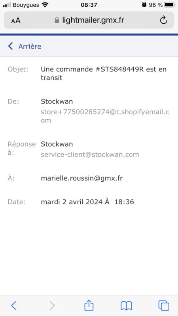Tap the marielle.roussin@gmx.fr recipient address
The height and width of the screenshot is (316, 178).
coord(82,178)
